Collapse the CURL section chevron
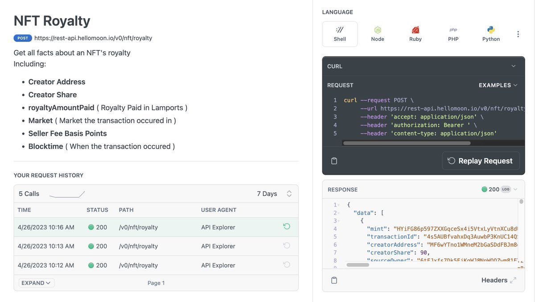This screenshot has height=302, width=535. coord(513,66)
